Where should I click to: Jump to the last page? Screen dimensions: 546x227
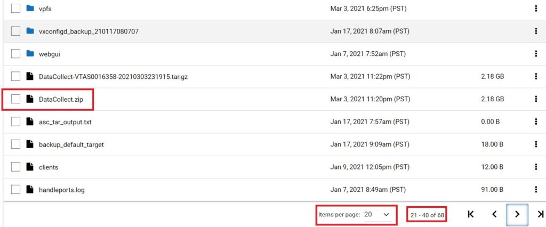[x=541, y=214]
